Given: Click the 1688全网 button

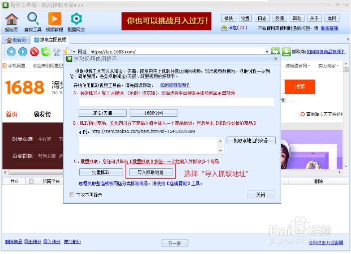Looking at the screenshot, I should click(x=154, y=113).
